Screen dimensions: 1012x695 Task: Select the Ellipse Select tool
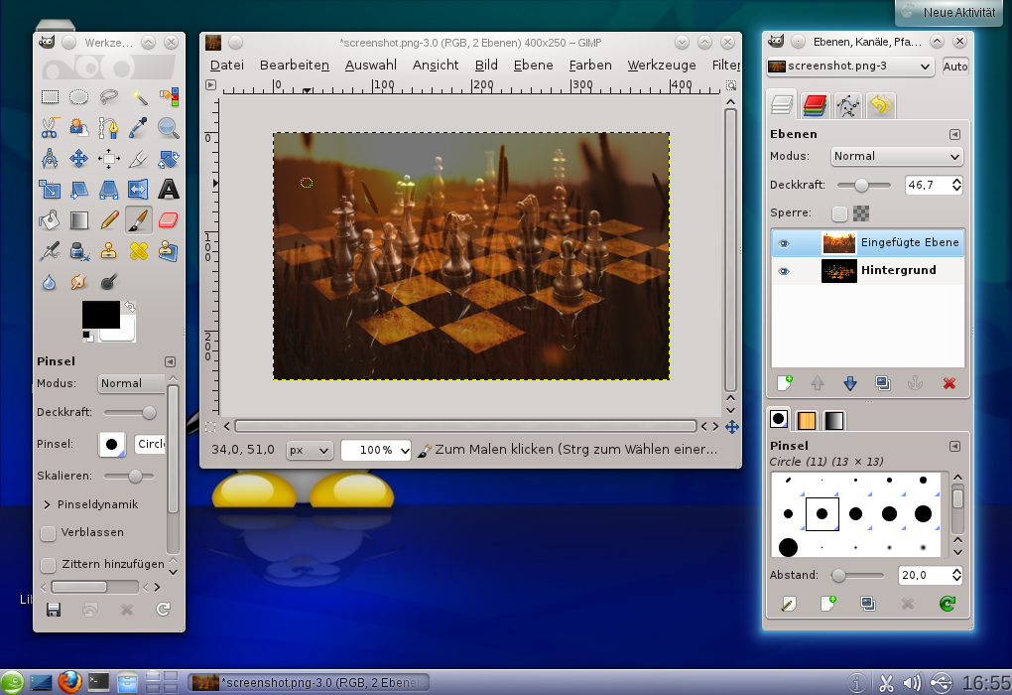pyautogui.click(x=78, y=97)
